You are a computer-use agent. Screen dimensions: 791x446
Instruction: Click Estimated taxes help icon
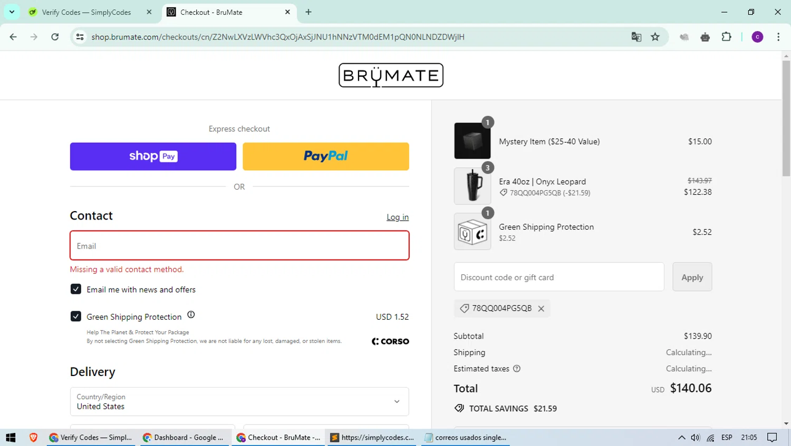[x=517, y=369]
